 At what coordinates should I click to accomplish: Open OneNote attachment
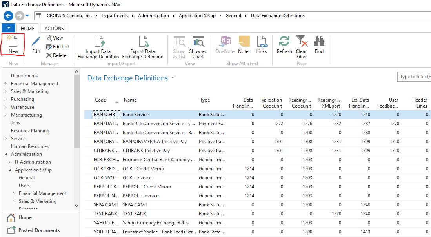click(x=225, y=45)
